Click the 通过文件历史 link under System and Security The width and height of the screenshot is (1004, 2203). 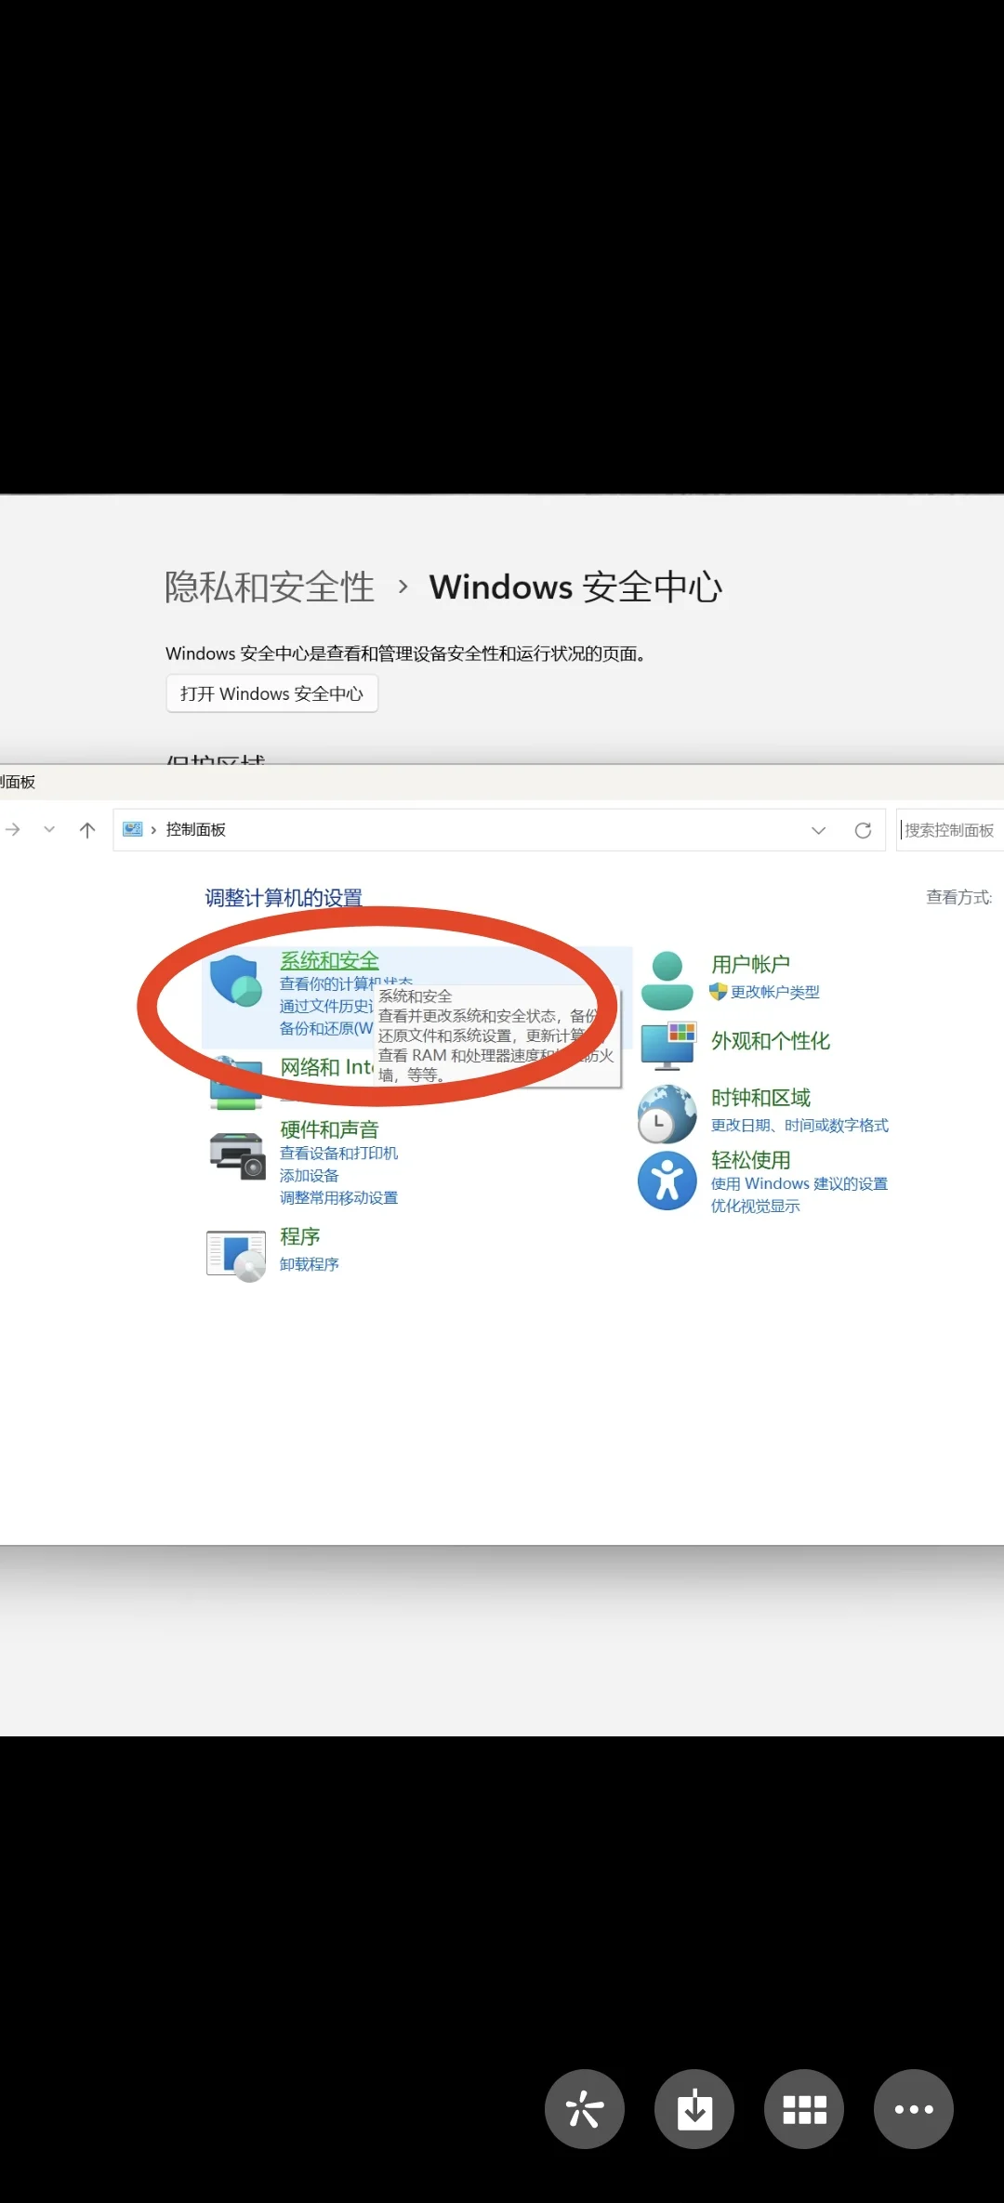point(326,1006)
